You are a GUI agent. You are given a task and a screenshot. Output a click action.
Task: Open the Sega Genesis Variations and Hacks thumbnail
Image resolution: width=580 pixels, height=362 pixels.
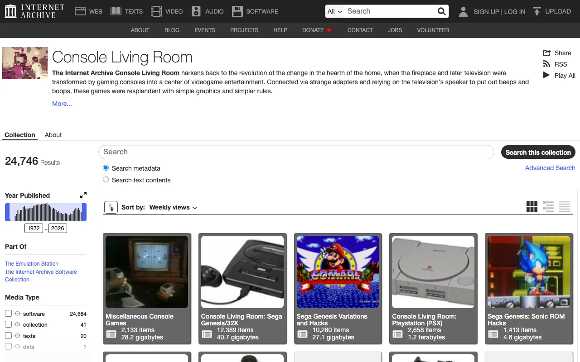pos(338,272)
